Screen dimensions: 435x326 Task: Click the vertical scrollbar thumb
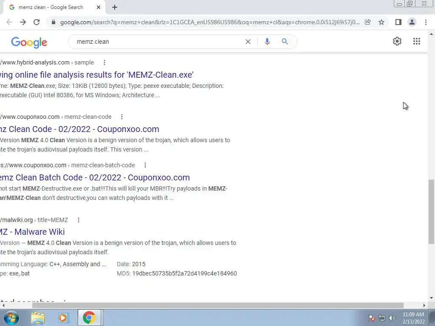pyautogui.click(x=431, y=212)
